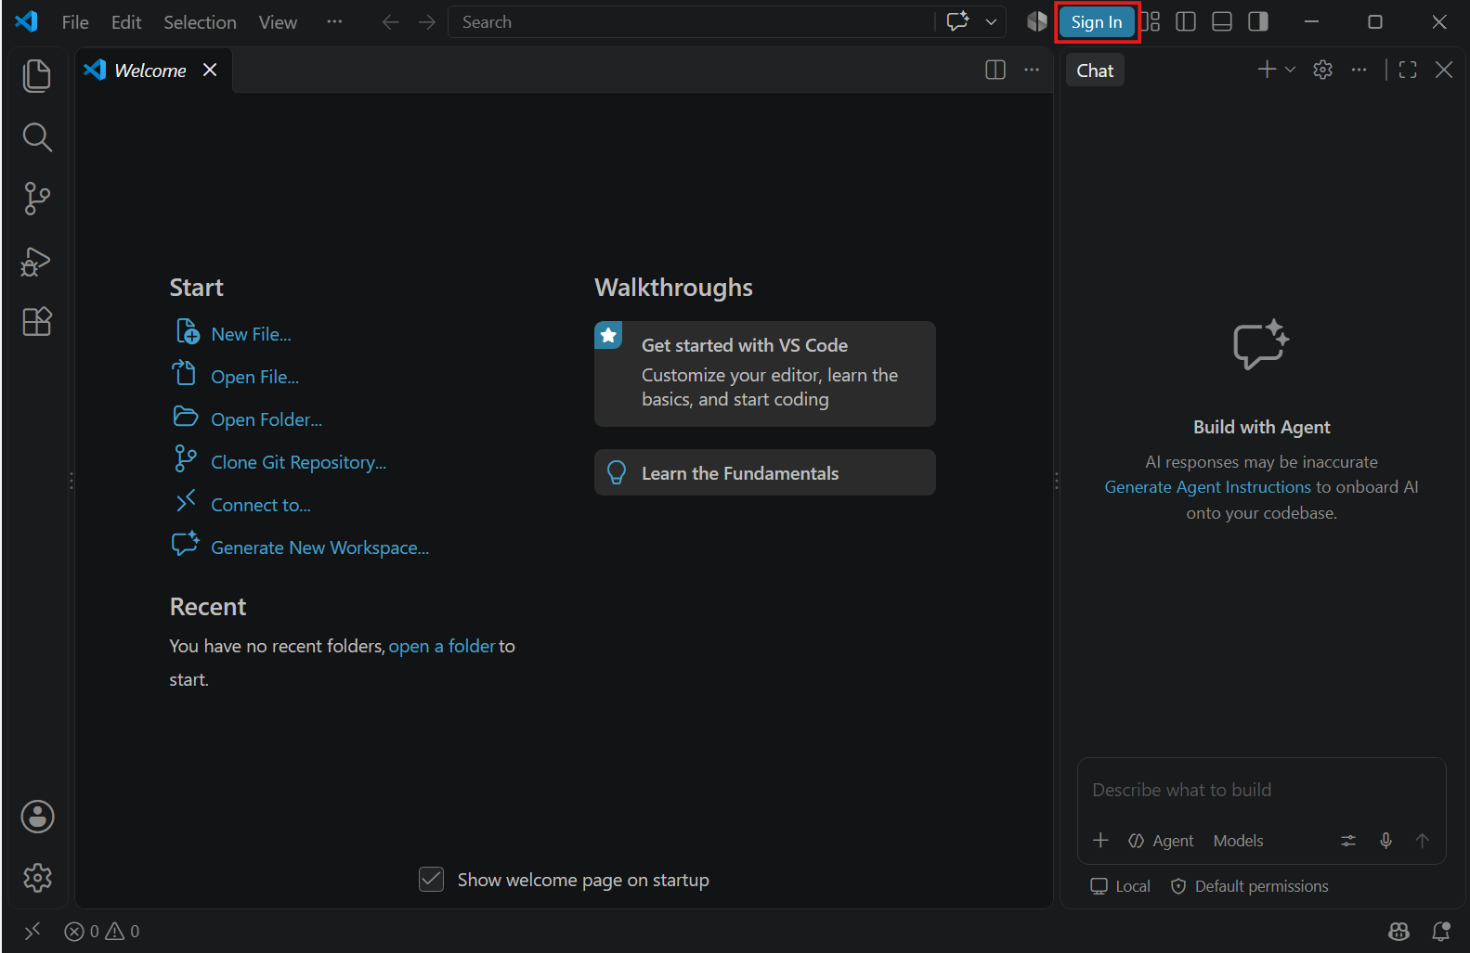
Task: Split the editor to the right
Action: (x=995, y=70)
